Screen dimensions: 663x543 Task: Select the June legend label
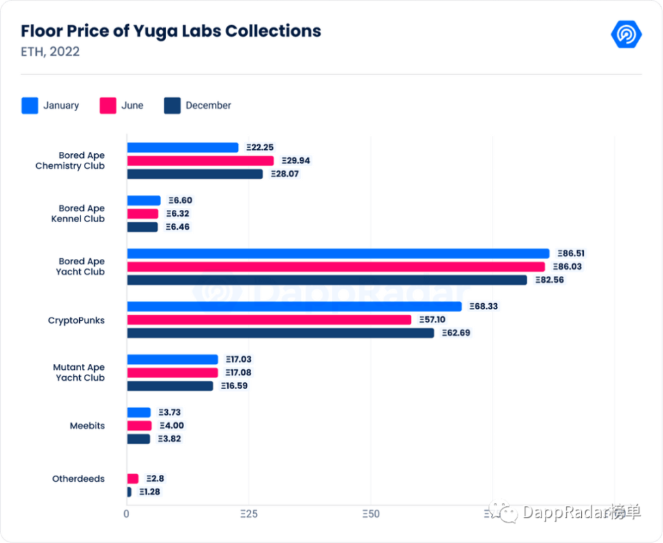tap(132, 106)
